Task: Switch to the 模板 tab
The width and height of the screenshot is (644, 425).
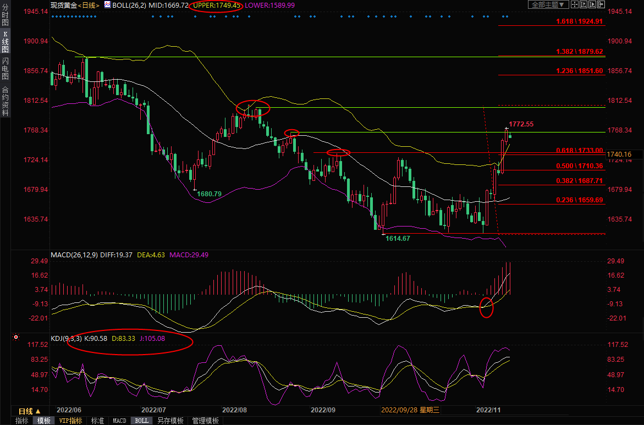Action: tap(43, 421)
